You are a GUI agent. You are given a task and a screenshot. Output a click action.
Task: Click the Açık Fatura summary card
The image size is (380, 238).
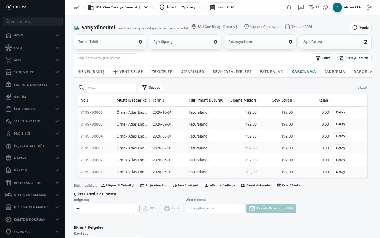click(x=335, y=42)
